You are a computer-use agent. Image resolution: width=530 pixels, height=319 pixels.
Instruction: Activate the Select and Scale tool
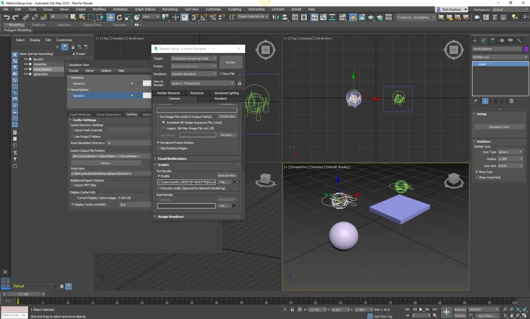[x=128, y=17]
